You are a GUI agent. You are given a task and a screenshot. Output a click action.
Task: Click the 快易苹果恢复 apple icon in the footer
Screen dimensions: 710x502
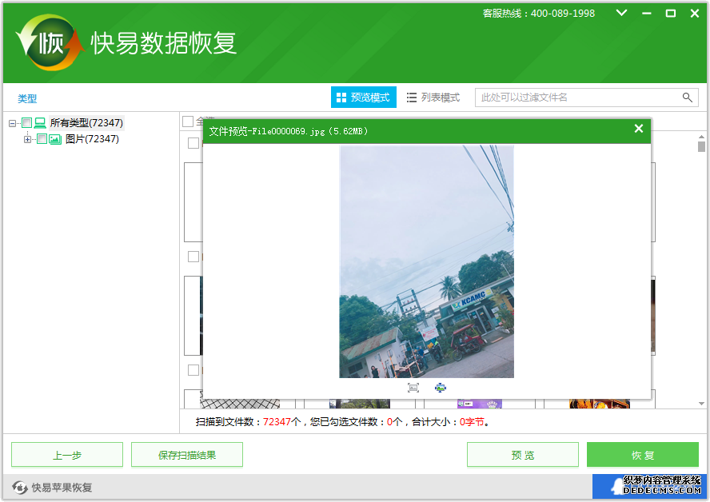(x=19, y=488)
